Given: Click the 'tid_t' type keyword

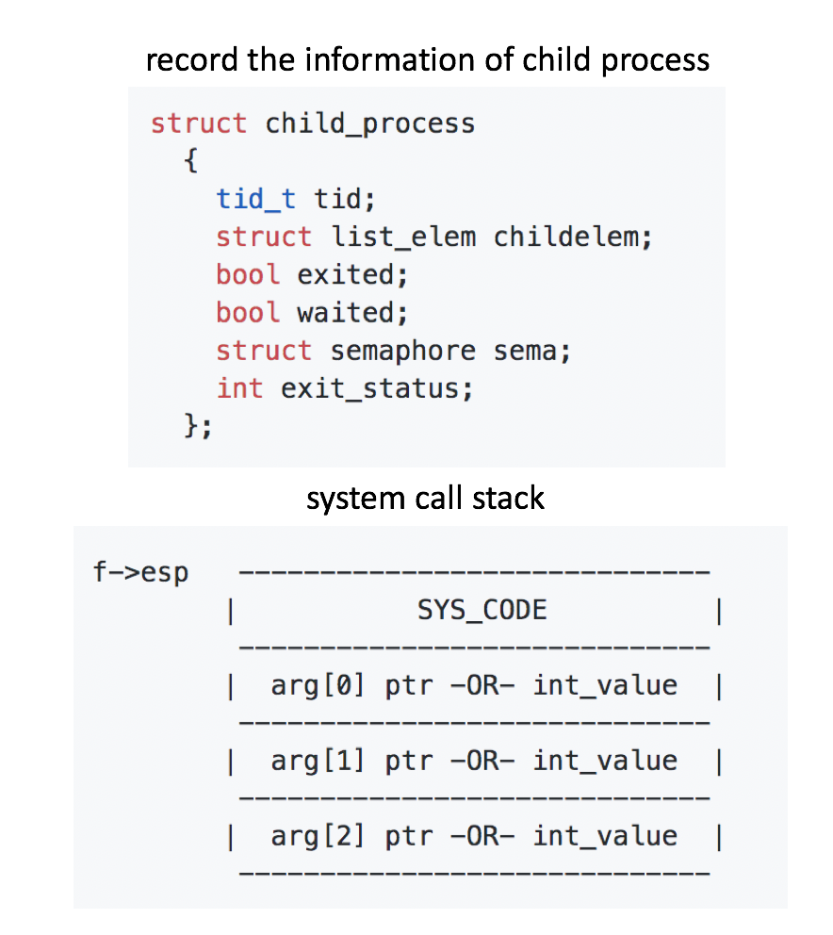Looking at the screenshot, I should 255,199.
